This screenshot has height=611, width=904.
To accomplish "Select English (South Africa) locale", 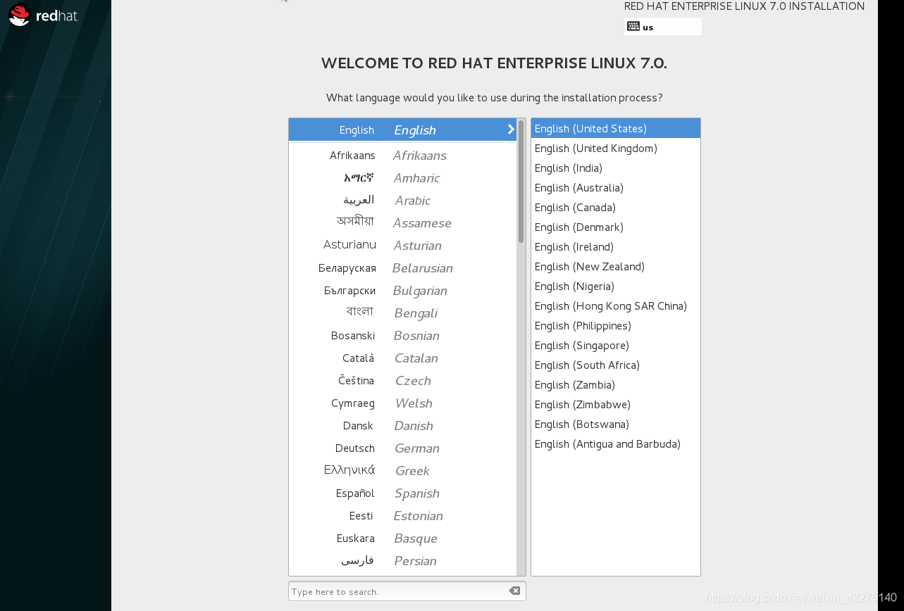I will (x=616, y=365).
